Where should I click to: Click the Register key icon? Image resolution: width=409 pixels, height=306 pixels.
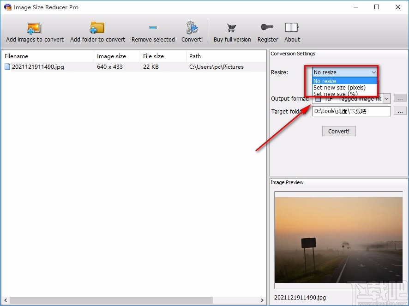pyautogui.click(x=268, y=28)
